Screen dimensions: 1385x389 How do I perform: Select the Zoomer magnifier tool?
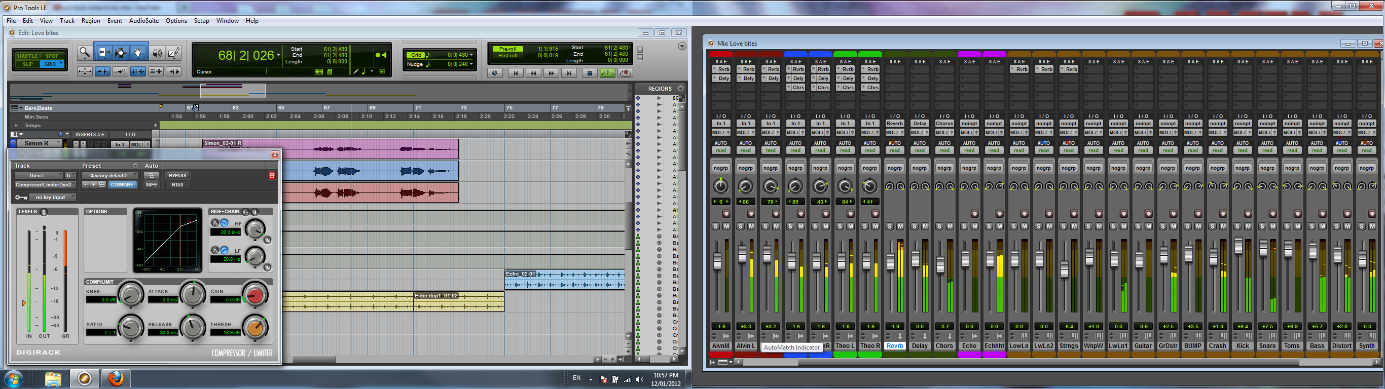pos(85,53)
